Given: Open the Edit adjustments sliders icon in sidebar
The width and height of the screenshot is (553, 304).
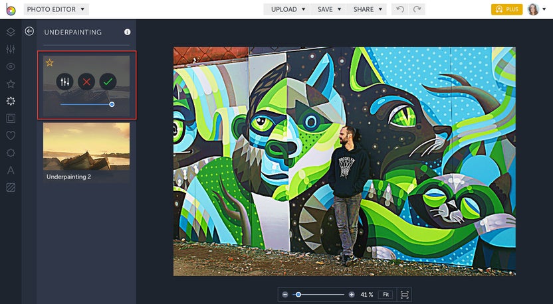Looking at the screenshot, I should pyautogui.click(x=11, y=49).
